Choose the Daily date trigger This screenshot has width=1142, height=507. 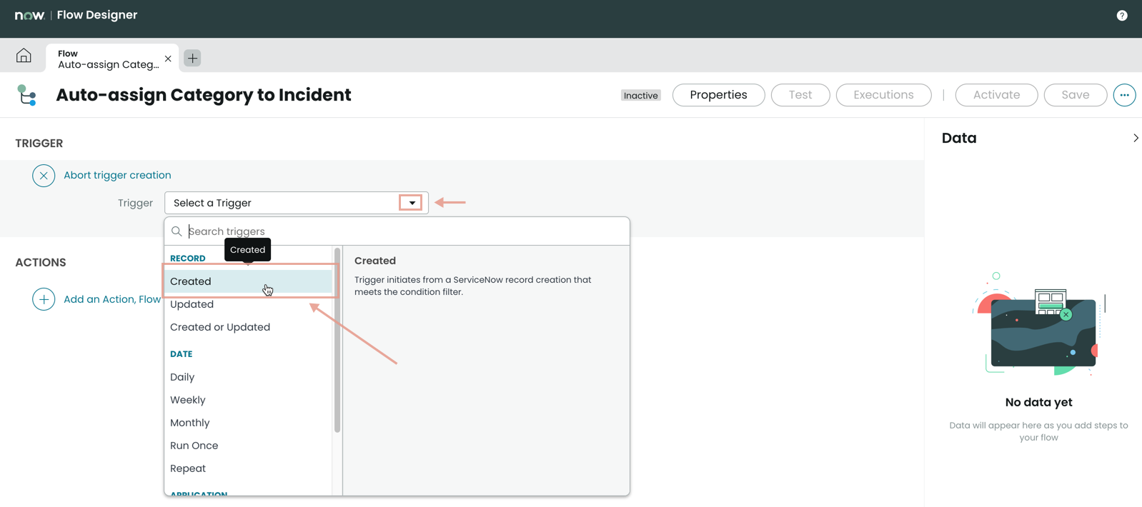[249, 377]
